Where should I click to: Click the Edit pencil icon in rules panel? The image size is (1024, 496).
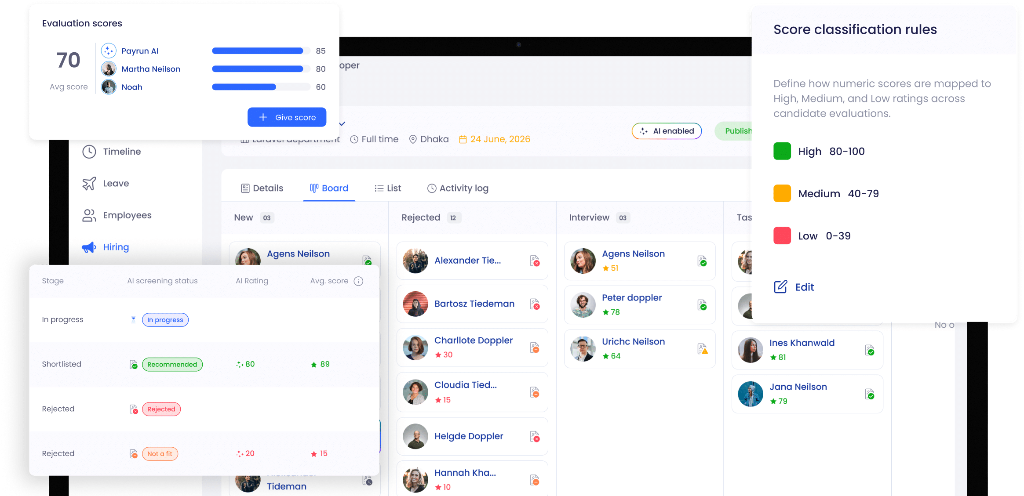[x=780, y=287]
